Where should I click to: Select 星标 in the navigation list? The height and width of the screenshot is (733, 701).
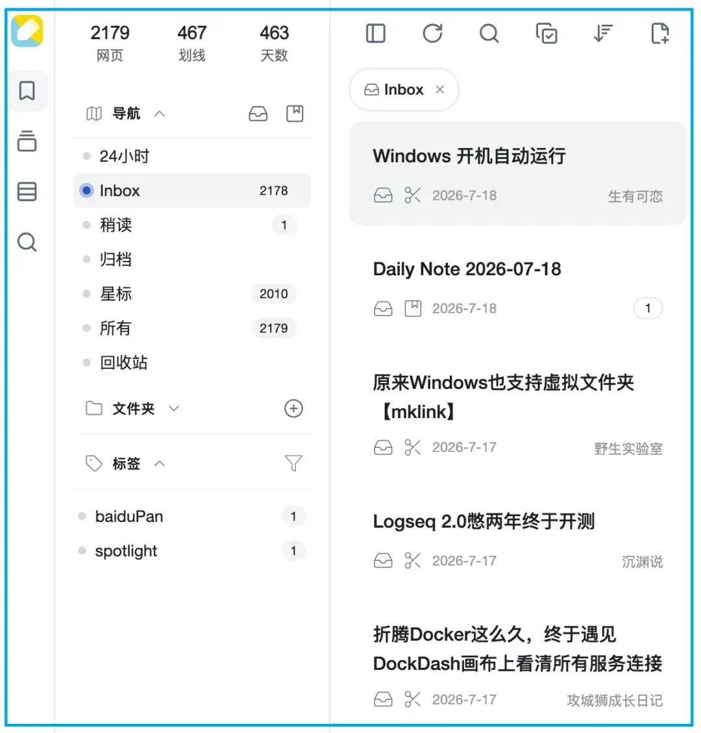(x=192, y=294)
